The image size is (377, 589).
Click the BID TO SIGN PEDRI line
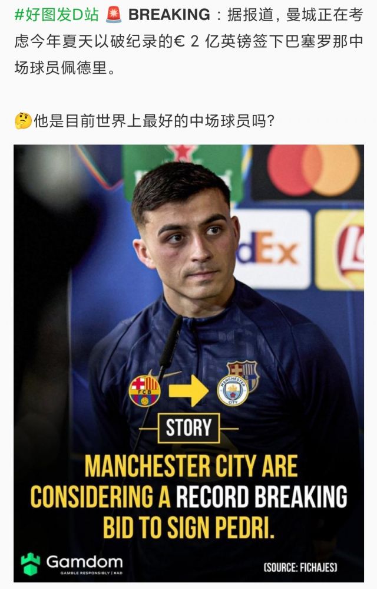pyautogui.click(x=188, y=528)
